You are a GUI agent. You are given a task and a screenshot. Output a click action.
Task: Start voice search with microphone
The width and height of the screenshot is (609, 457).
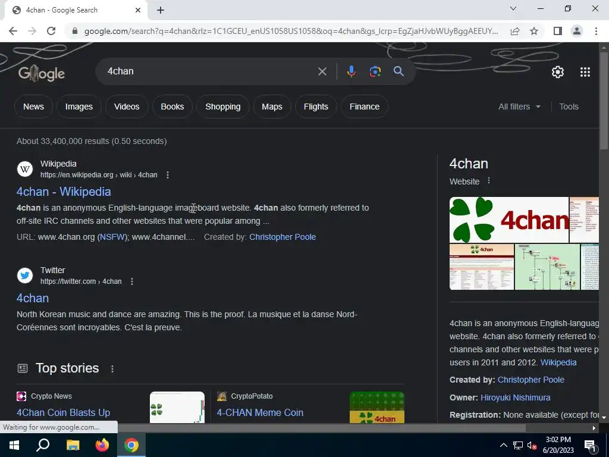351,71
